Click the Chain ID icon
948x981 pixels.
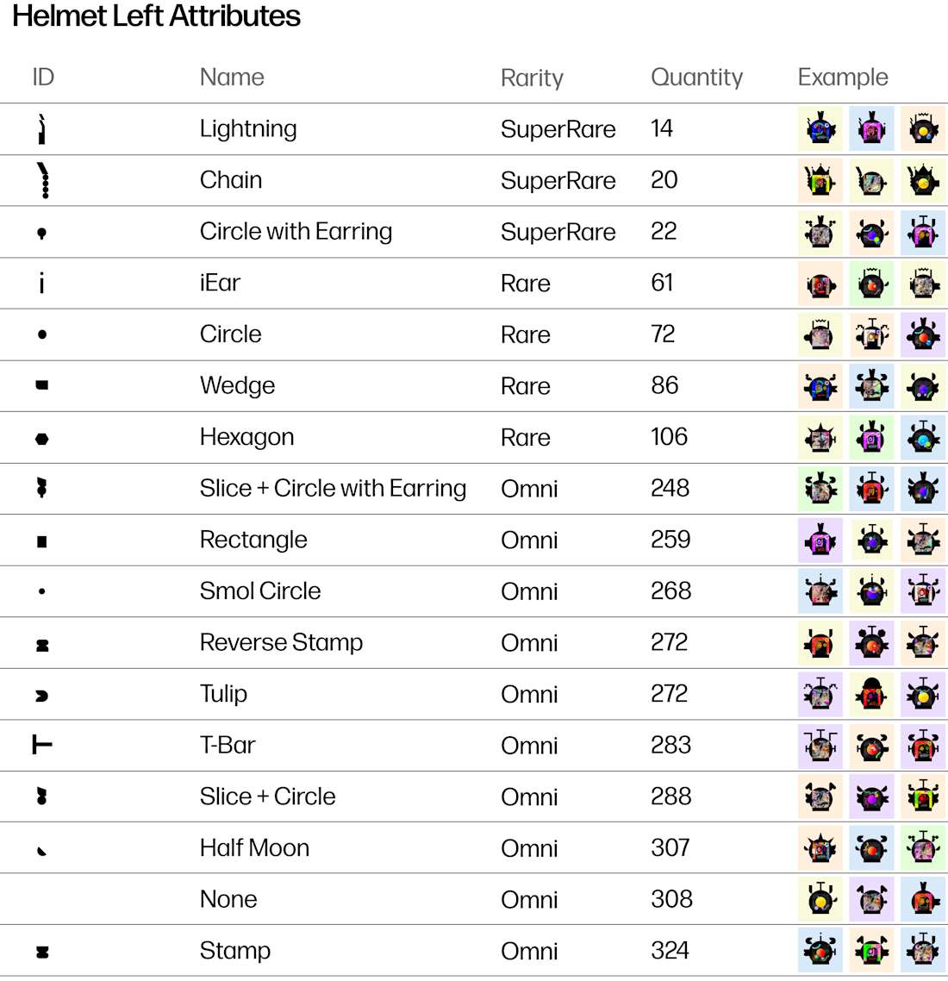pyautogui.click(x=43, y=180)
